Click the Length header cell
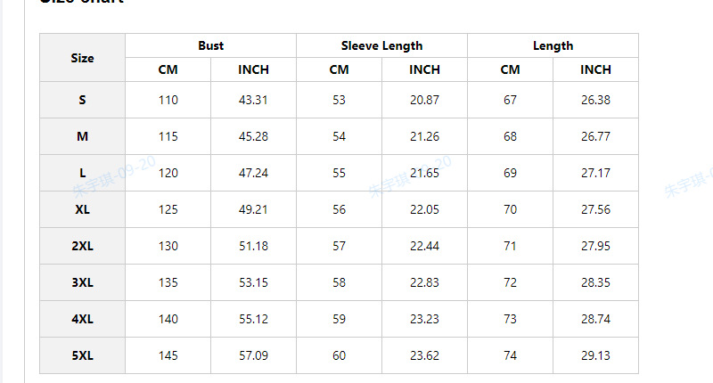Viewport: 713px width, 383px height. 553,45
